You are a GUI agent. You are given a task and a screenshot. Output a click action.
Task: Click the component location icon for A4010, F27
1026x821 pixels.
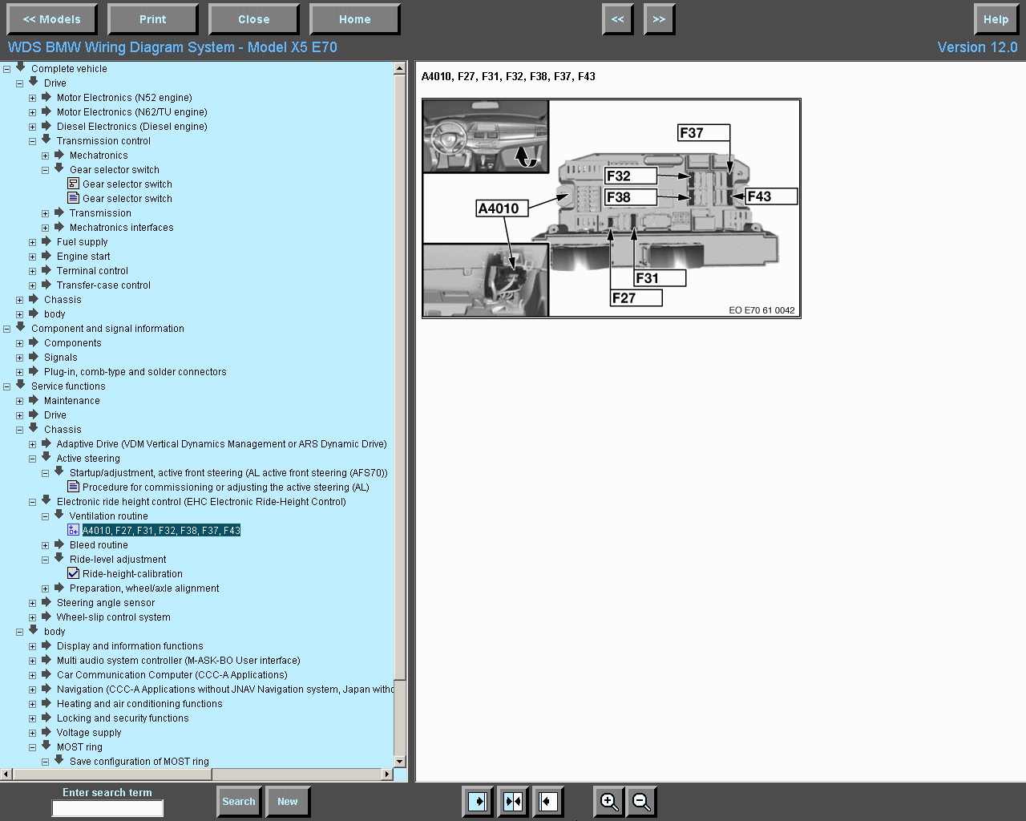(x=73, y=530)
